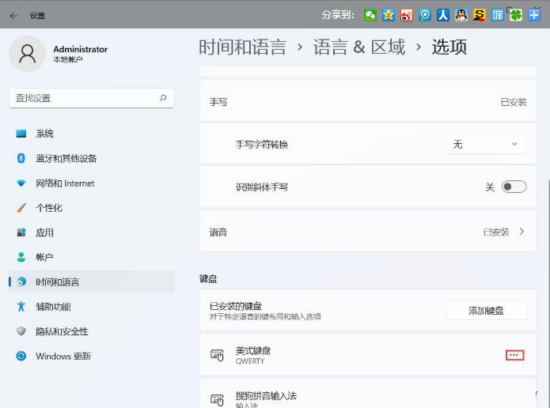
Task: Click the green four-leaf clover share icon
Action: (x=516, y=14)
